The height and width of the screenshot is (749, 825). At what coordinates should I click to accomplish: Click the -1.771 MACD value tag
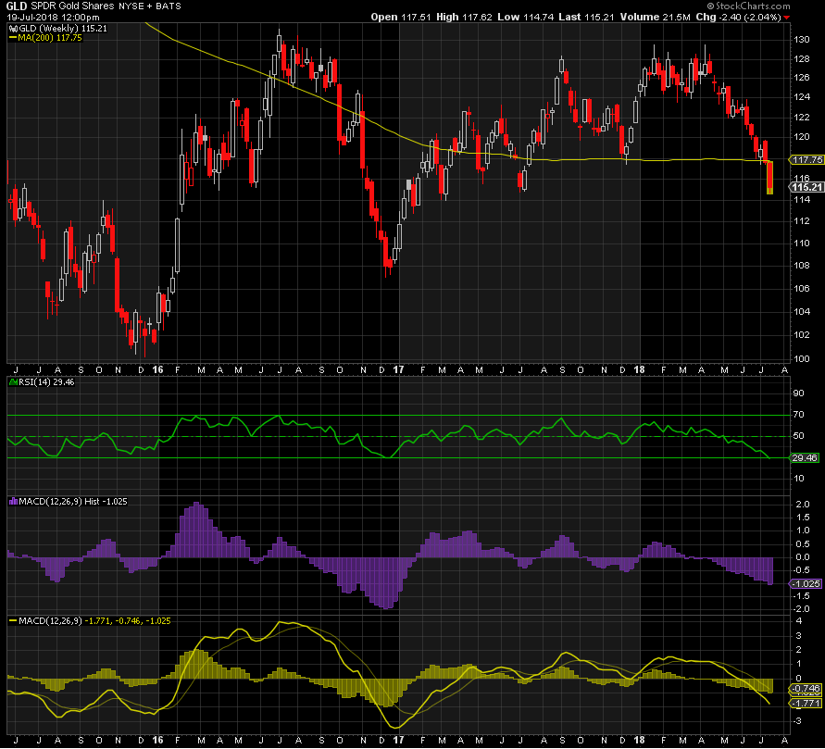tap(806, 704)
